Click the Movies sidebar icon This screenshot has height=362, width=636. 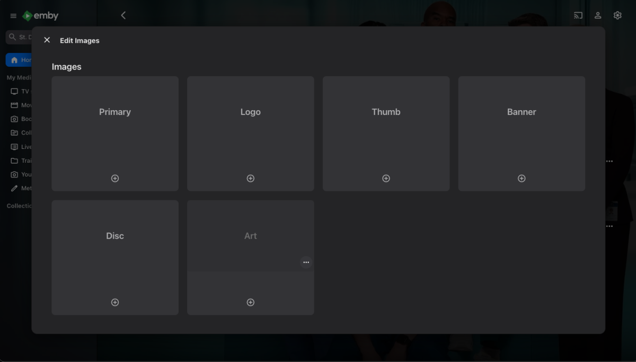tap(14, 105)
